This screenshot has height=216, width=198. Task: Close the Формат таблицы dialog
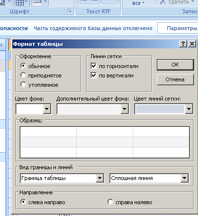(x=192, y=44)
